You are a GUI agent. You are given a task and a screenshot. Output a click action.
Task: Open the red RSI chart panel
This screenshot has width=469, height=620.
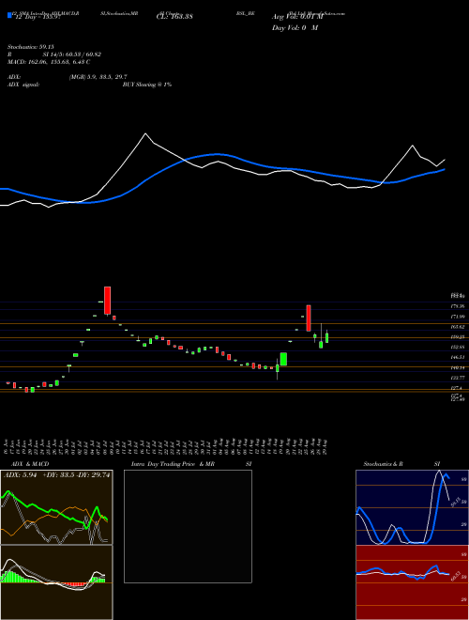(x=412, y=582)
